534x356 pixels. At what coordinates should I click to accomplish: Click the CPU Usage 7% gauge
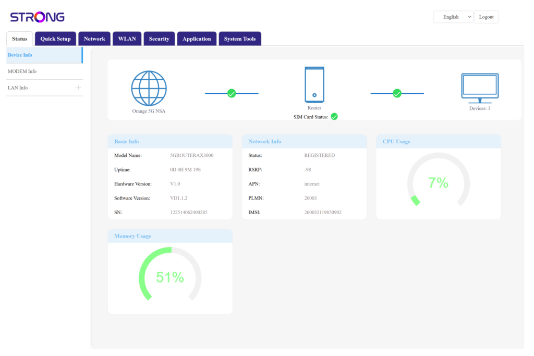pyautogui.click(x=438, y=183)
